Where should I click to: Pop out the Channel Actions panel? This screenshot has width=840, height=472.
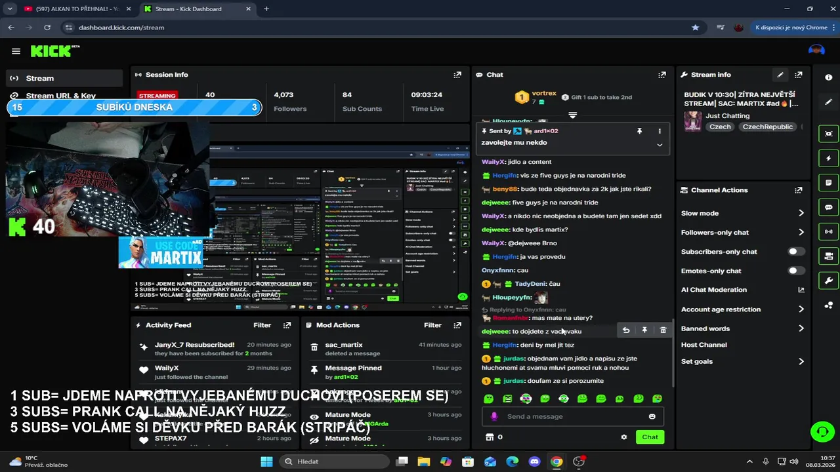click(799, 190)
